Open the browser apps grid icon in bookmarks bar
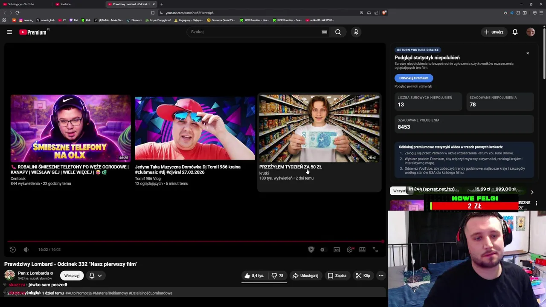The width and height of the screenshot is (546, 307). coord(4,20)
